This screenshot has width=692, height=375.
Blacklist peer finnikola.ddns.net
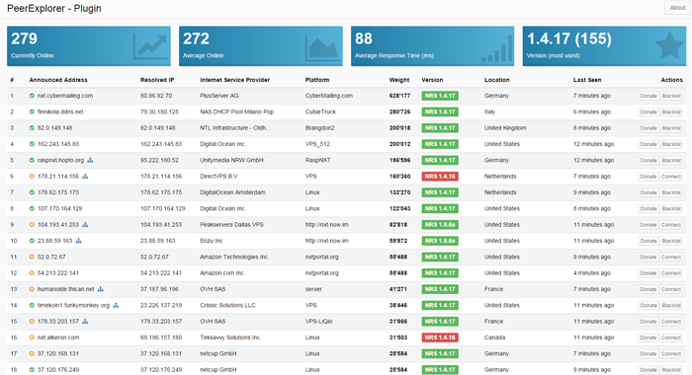pyautogui.click(x=671, y=112)
